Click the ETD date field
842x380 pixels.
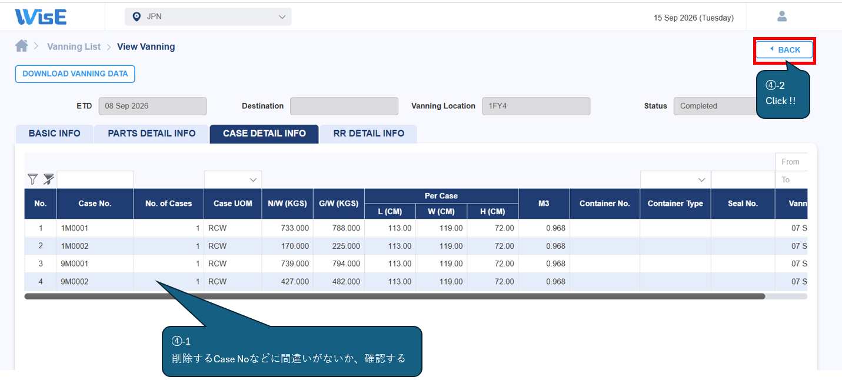point(153,106)
